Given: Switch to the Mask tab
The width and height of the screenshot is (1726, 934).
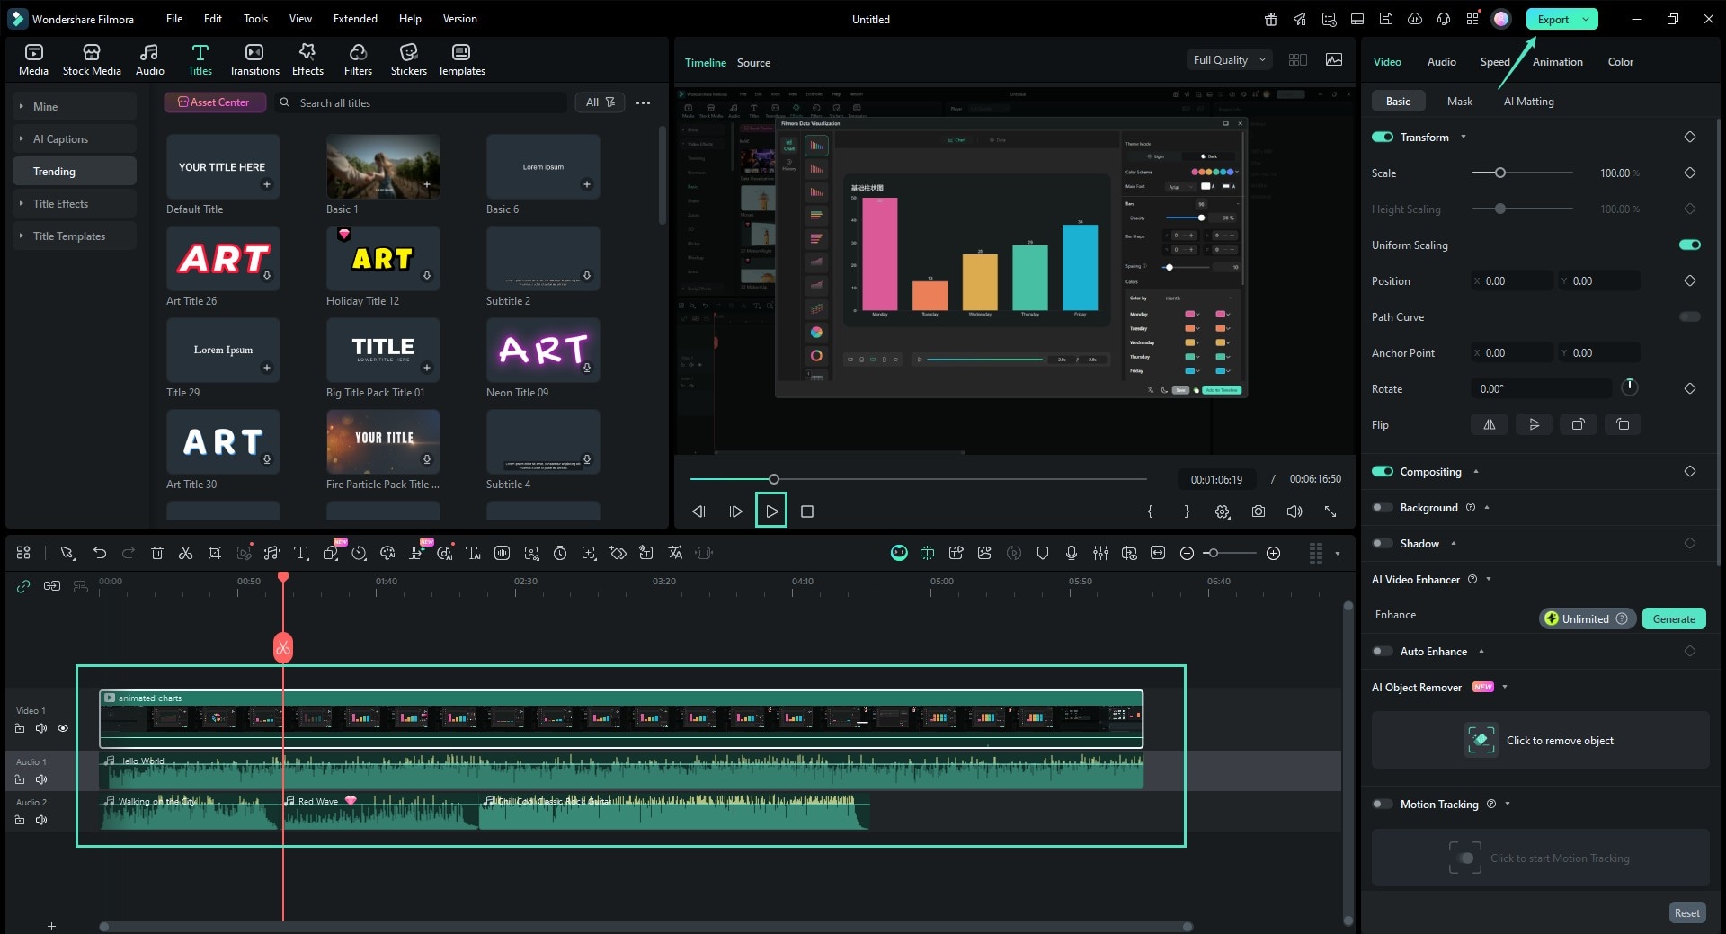Looking at the screenshot, I should tap(1459, 101).
